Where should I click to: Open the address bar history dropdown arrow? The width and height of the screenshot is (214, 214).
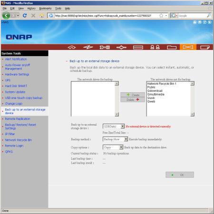tap(166, 16)
